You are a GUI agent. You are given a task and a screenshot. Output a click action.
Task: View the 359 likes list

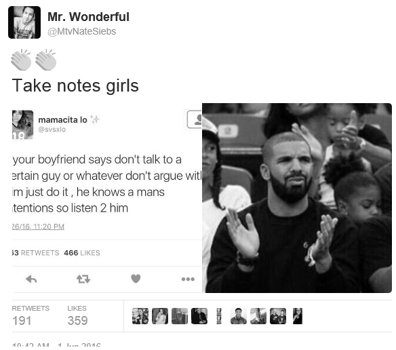point(77,316)
